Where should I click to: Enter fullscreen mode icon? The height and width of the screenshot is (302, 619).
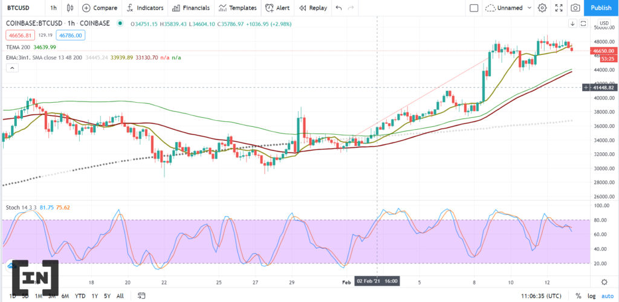(x=559, y=8)
